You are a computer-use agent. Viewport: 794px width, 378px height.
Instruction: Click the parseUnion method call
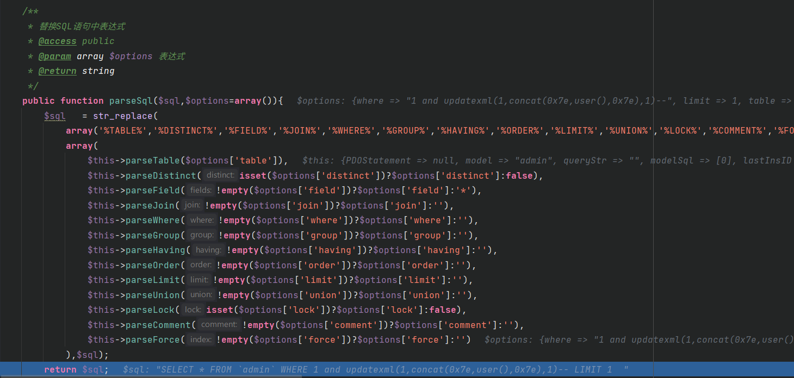[153, 295]
